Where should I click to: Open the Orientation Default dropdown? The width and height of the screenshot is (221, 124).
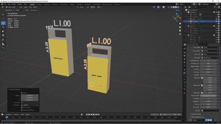coord(18,10)
